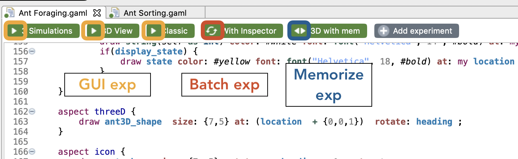The height and width of the screenshot is (159, 518).
Task: Click the memorize arrows icon on 3D with mem
Action: (x=300, y=31)
